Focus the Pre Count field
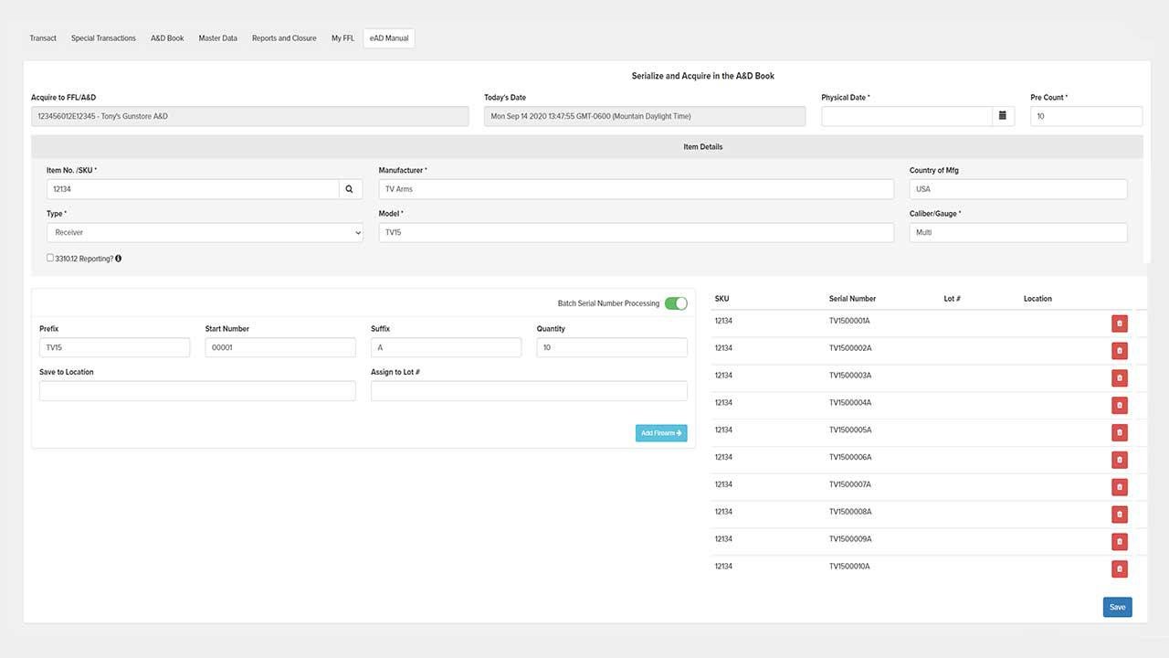Image resolution: width=1169 pixels, height=658 pixels. point(1086,116)
